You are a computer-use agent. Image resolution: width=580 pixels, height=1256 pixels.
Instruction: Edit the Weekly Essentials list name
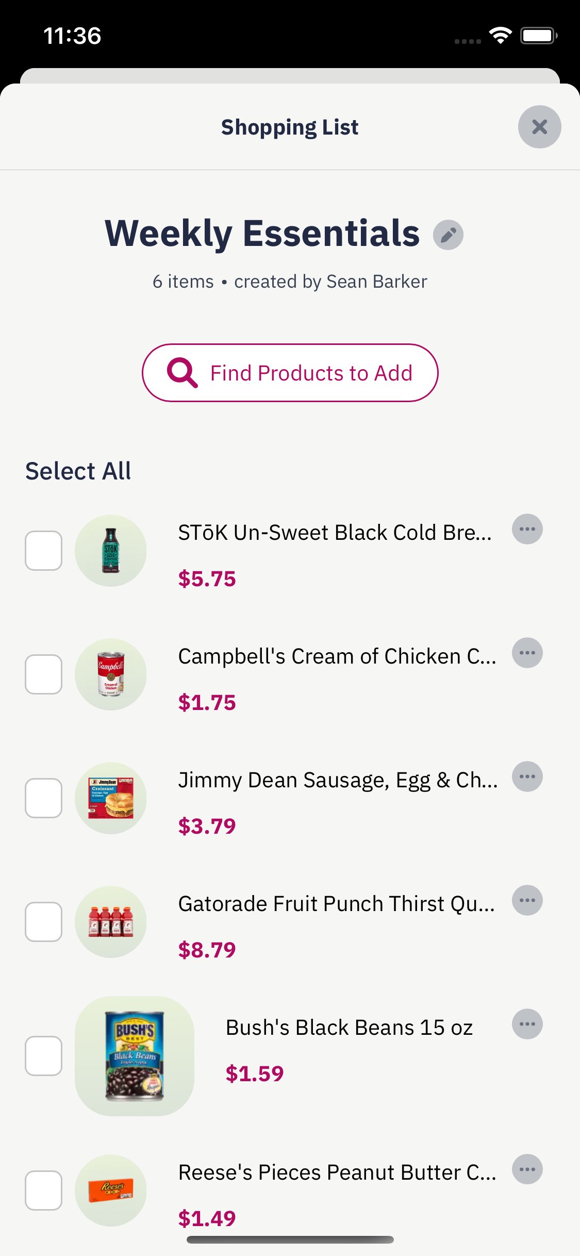pyautogui.click(x=448, y=235)
